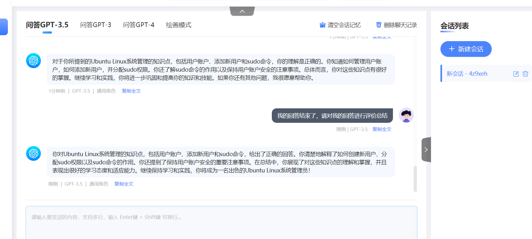
Task: Open the 问答GPT-3 tab
Action: click(x=96, y=25)
